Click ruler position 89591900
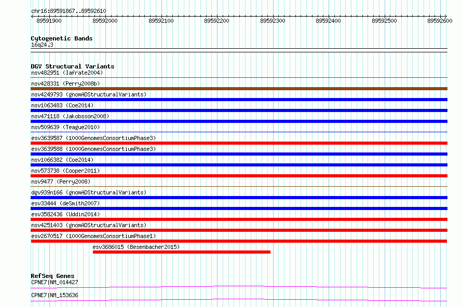 tap(49, 21)
